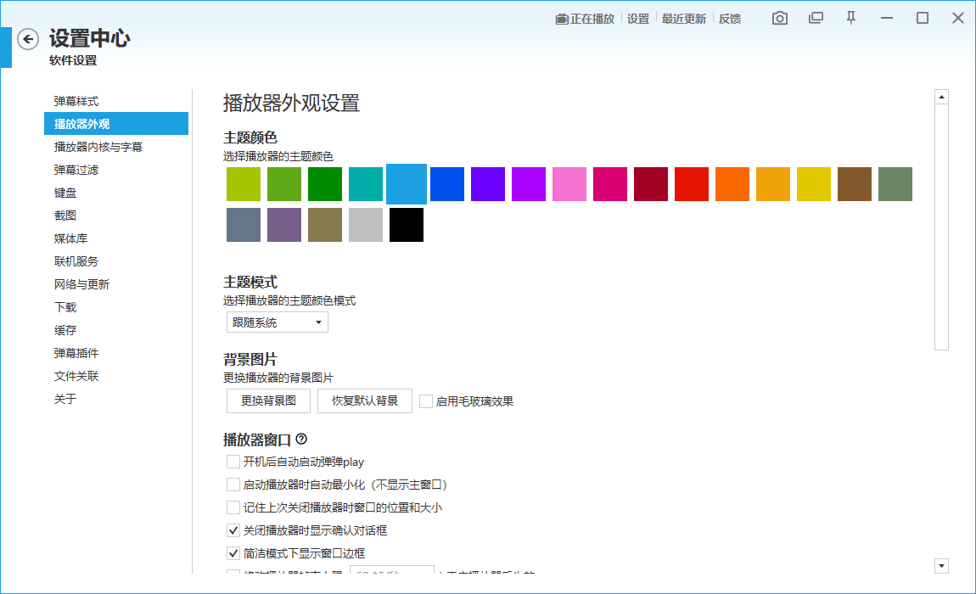Open 截图 settings page

[116, 216]
